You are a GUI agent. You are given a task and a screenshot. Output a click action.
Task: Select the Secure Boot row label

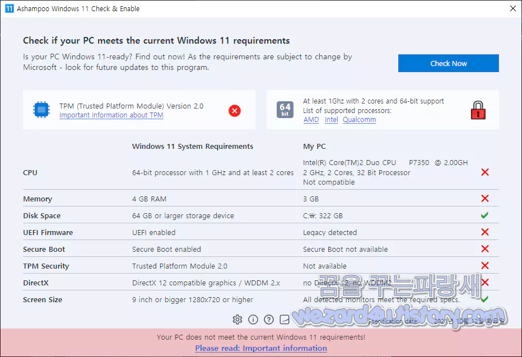click(44, 249)
